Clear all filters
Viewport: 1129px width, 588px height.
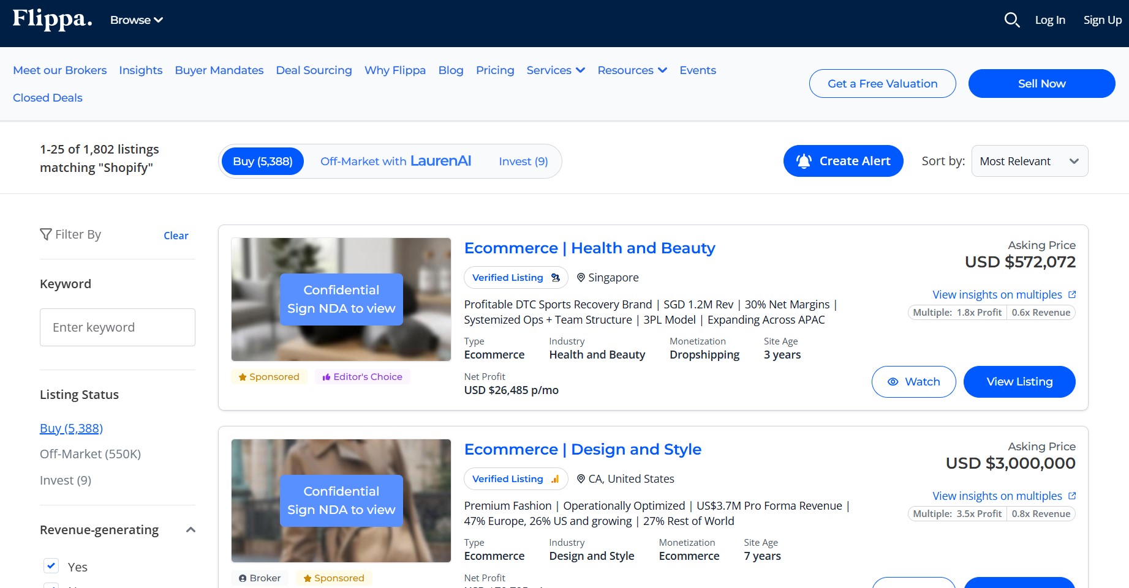[x=176, y=236]
